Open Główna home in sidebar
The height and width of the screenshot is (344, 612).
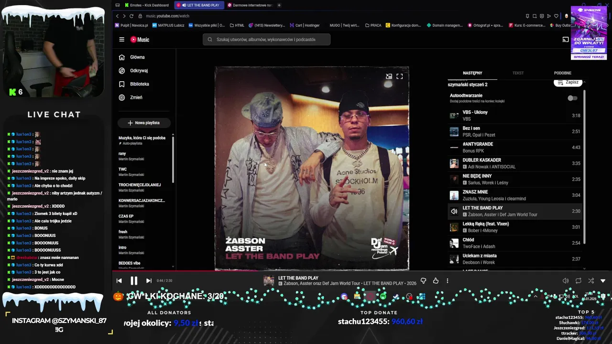click(132, 57)
